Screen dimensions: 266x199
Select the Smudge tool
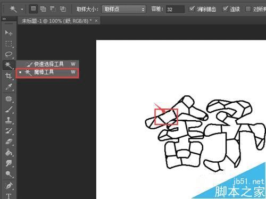point(9,163)
